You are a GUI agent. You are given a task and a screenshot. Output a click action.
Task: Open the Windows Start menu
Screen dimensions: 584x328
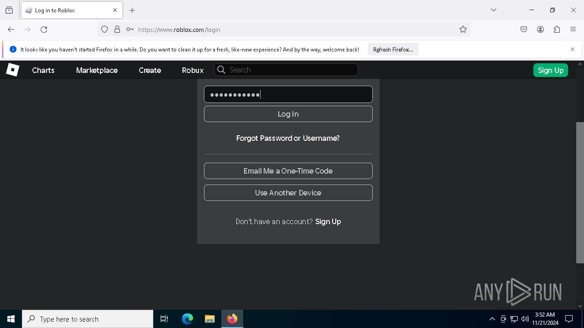pyautogui.click(x=11, y=319)
